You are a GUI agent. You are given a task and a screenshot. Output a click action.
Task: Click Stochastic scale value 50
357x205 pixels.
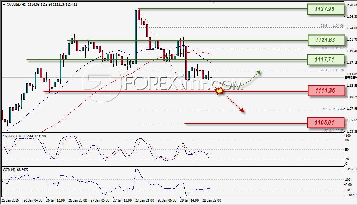347,150
